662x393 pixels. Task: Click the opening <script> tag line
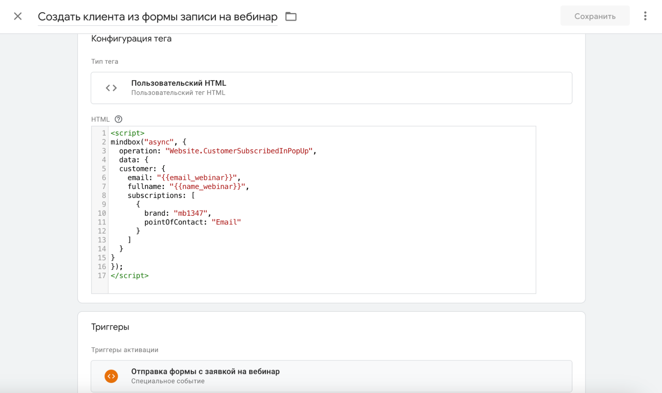pyautogui.click(x=127, y=133)
